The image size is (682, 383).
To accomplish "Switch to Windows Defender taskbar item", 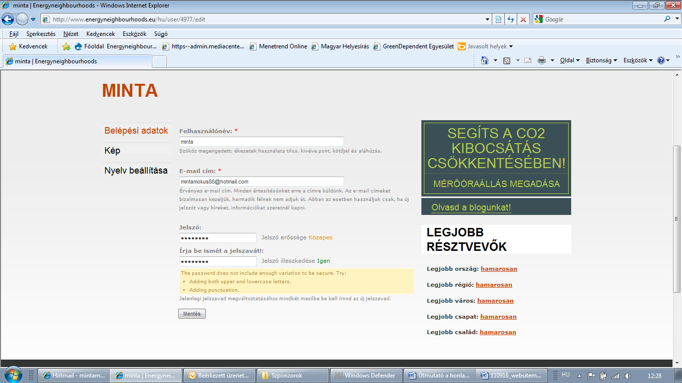I will 366,376.
